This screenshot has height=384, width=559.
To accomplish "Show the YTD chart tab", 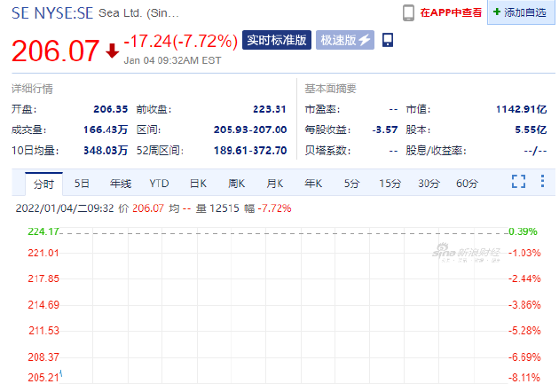I will [159, 184].
